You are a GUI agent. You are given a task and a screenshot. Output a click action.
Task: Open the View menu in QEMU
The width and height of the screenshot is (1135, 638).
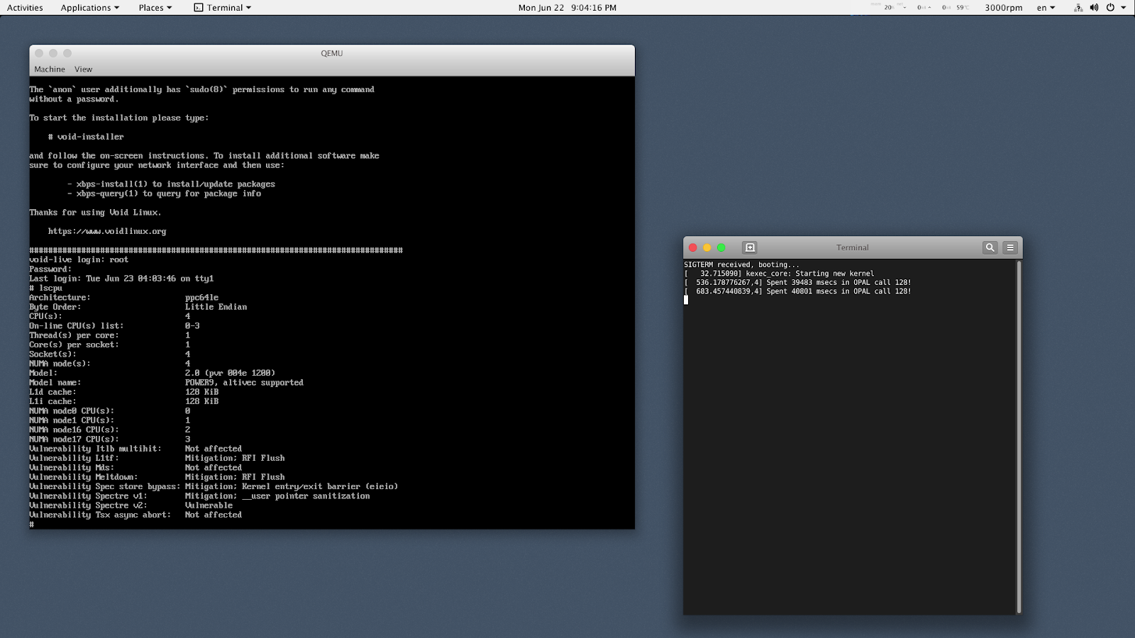tap(84, 69)
